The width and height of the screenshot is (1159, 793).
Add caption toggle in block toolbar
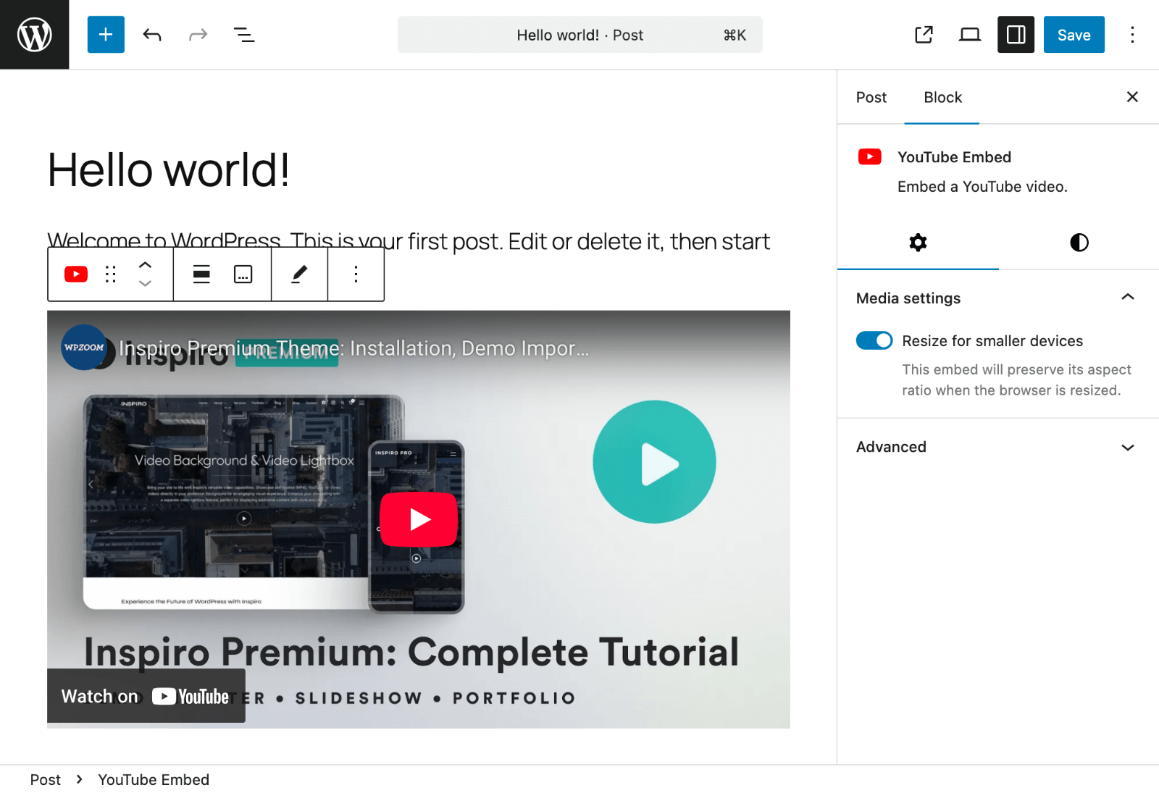pyautogui.click(x=243, y=274)
